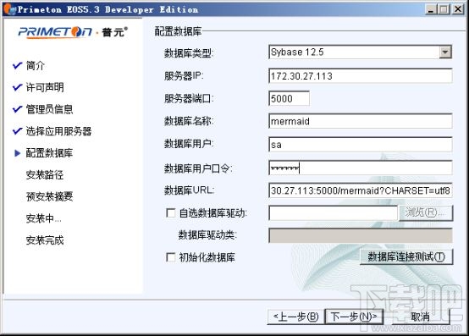Click the 浏览(R)... browse button
The height and width of the screenshot is (336, 469).
coord(426,213)
